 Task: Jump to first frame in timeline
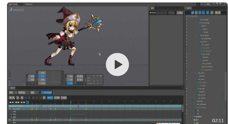[10, 102]
